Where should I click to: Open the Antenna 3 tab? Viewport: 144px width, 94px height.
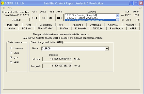113,25
